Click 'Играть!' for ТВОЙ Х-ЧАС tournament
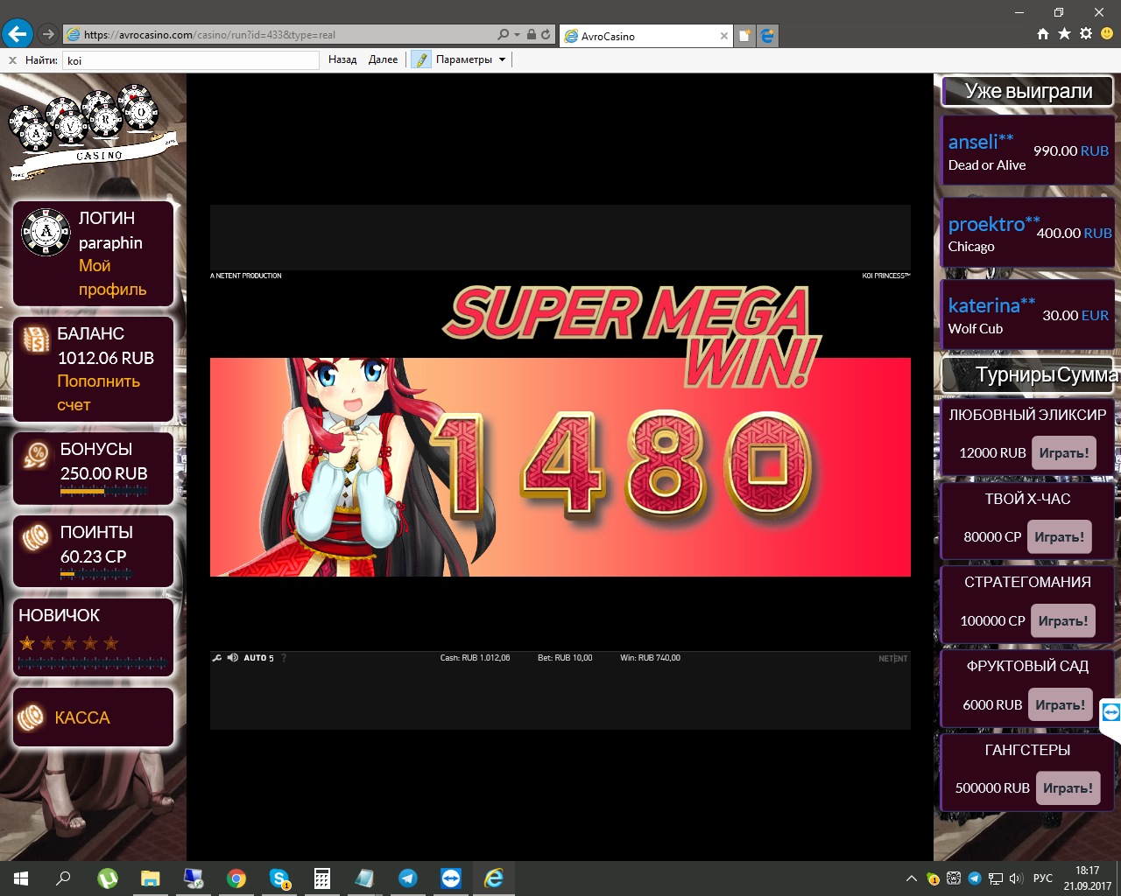This screenshot has height=896, width=1121. tap(1060, 537)
